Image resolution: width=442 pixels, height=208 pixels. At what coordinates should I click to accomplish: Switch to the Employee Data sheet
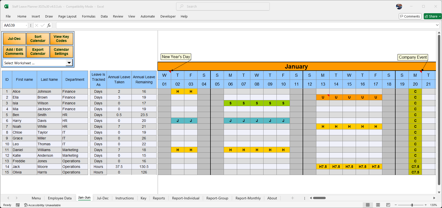pyautogui.click(x=60, y=198)
